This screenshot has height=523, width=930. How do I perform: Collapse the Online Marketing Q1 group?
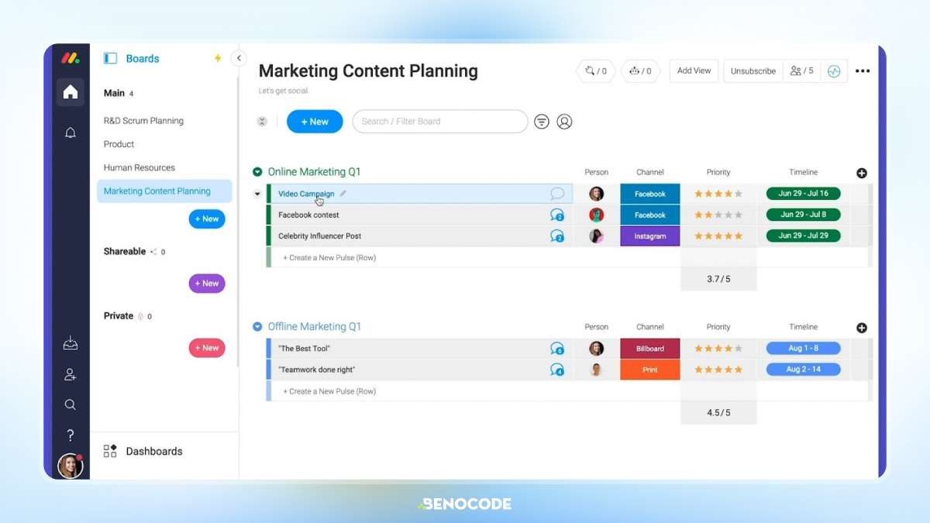pos(257,172)
